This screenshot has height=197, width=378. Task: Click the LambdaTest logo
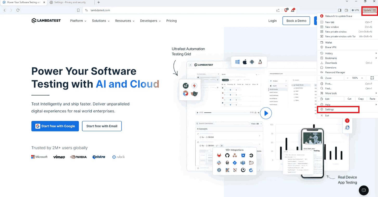(46, 20)
